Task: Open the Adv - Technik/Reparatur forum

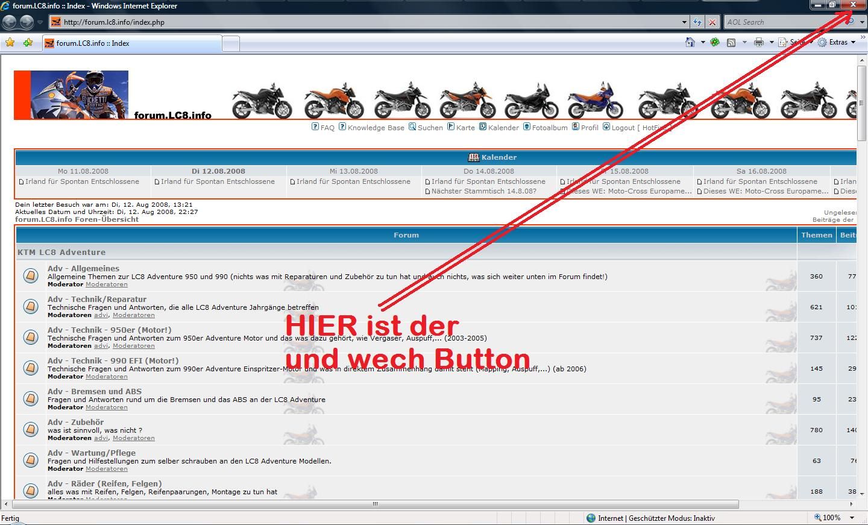Action: 97,299
